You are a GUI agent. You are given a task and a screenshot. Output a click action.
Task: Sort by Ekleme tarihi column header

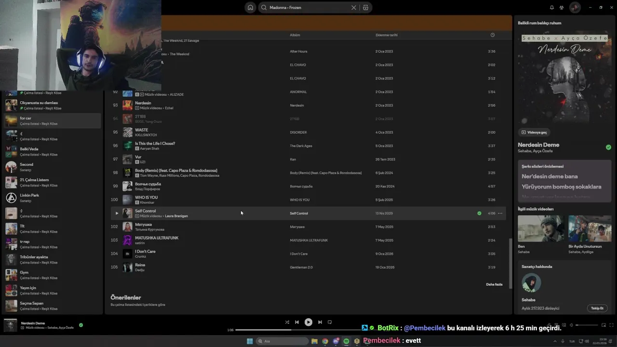coord(387,35)
